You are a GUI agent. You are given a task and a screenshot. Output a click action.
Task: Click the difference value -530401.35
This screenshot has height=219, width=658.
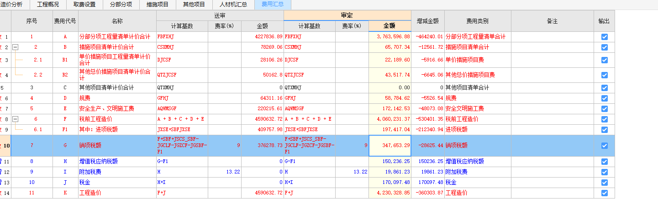click(x=428, y=119)
